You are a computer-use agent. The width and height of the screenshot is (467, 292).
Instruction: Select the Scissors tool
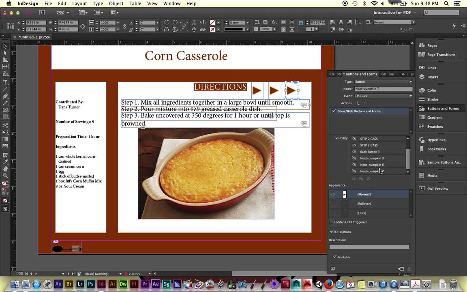5,125
